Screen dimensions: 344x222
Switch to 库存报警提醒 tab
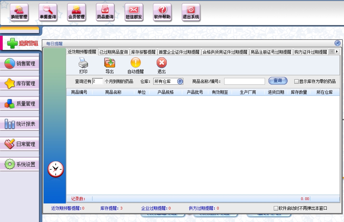point(143,52)
